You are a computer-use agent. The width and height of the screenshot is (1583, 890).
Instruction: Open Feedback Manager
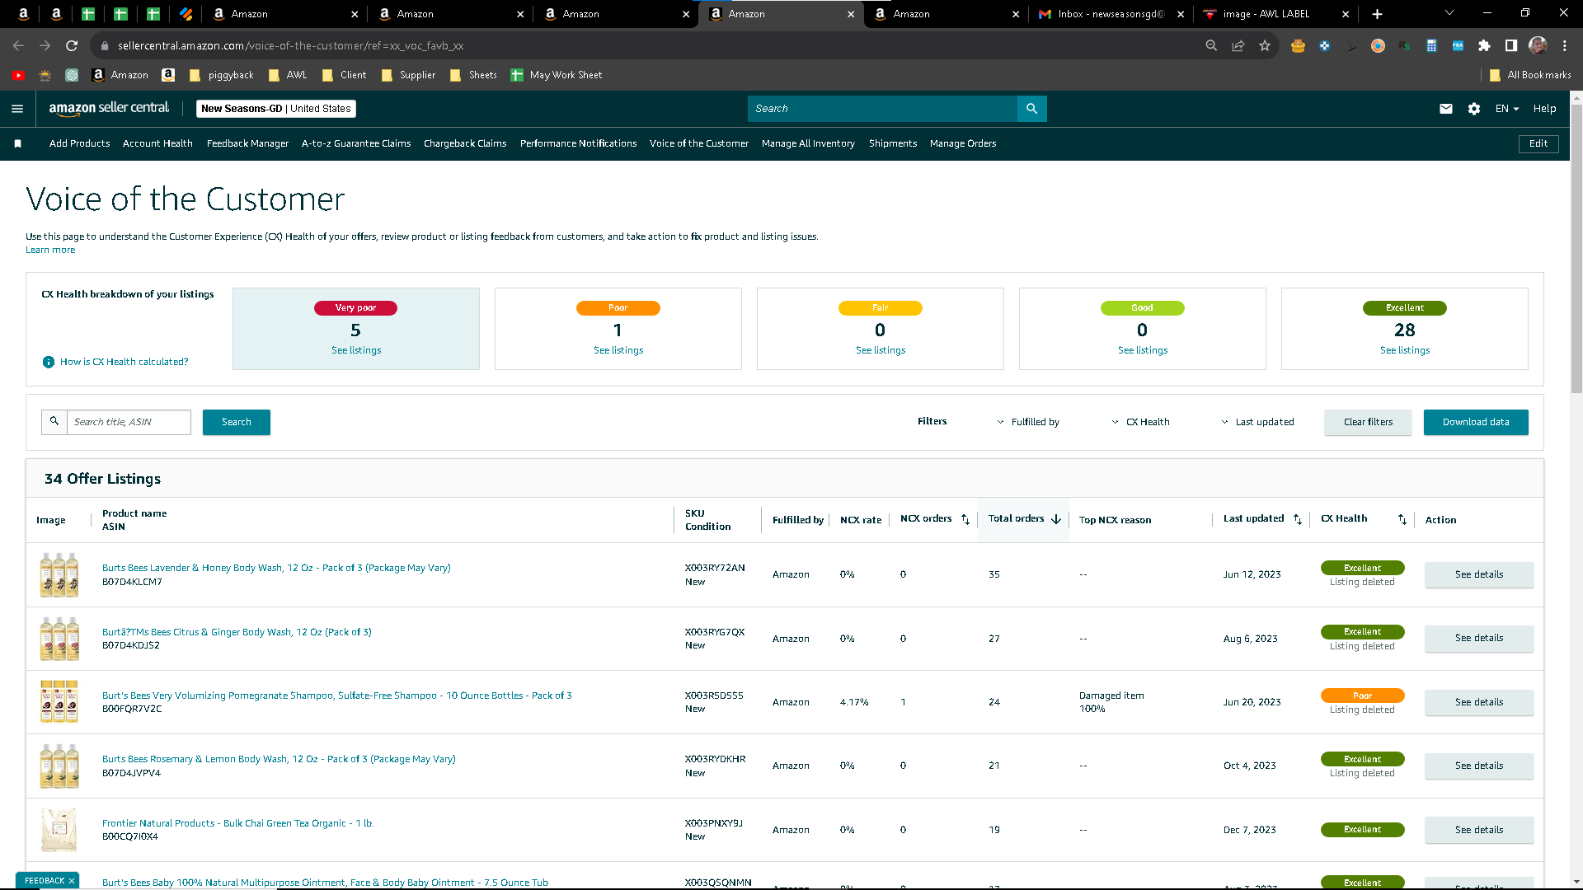pos(247,144)
